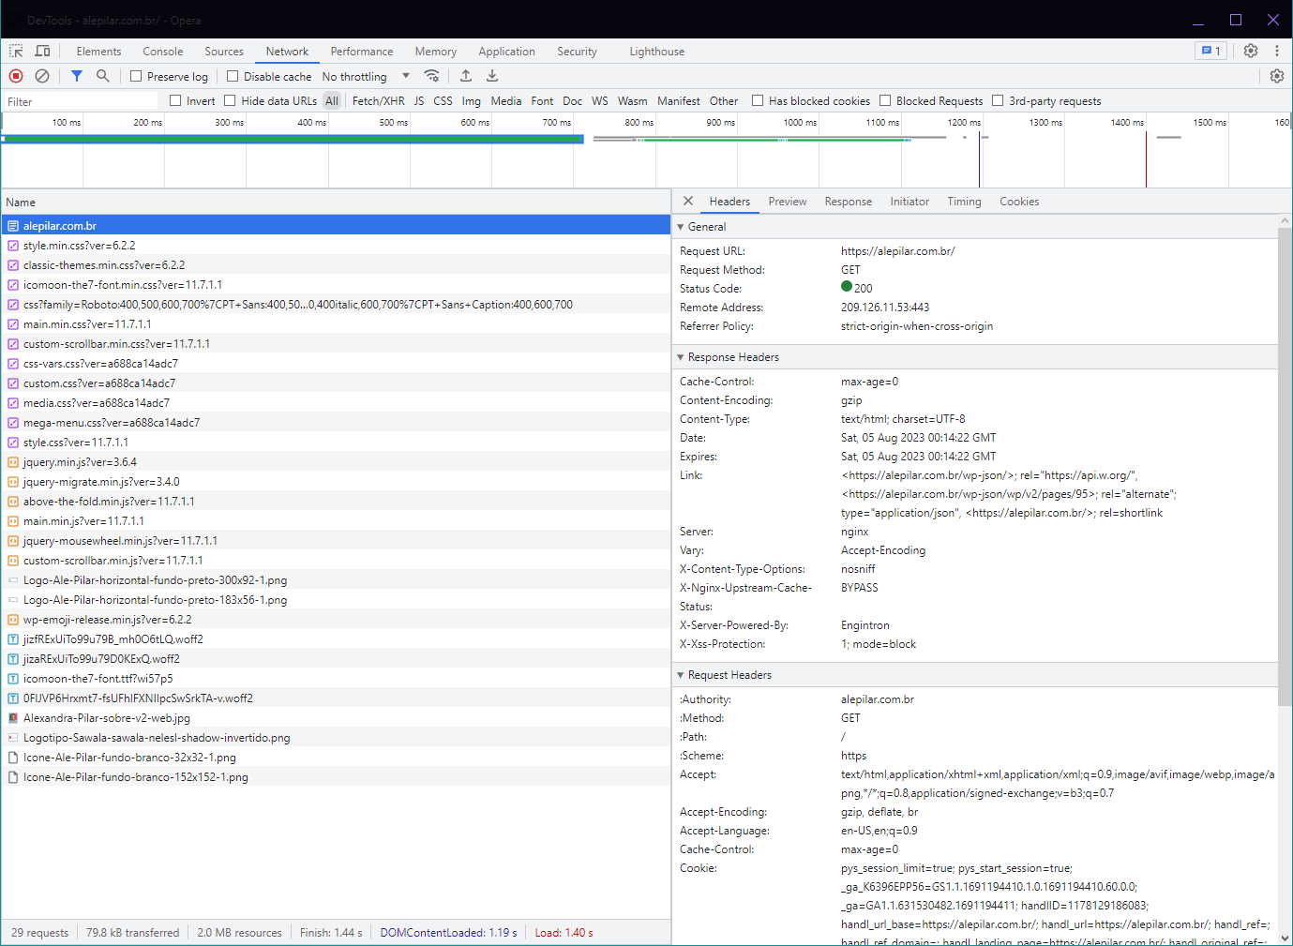Clear the network log
The width and height of the screenshot is (1293, 946).
coord(42,76)
